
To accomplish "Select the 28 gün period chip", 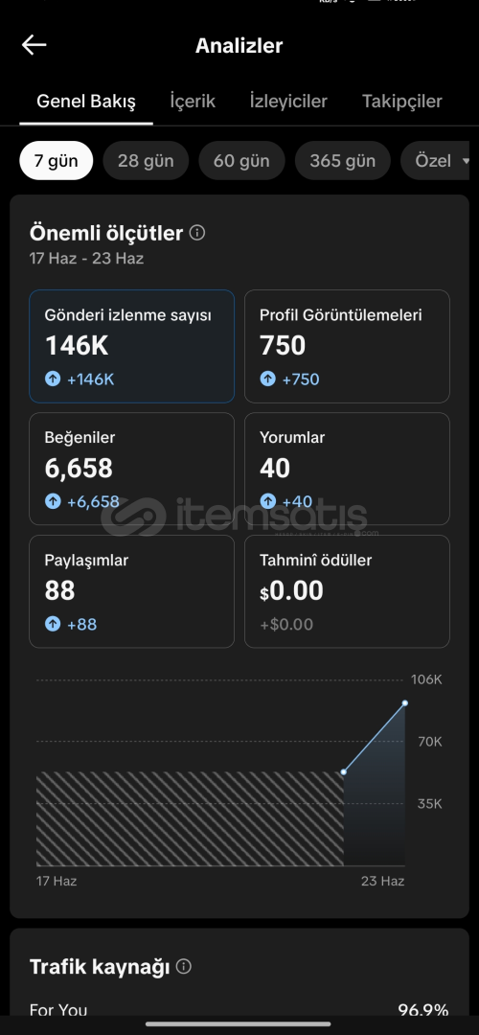I will click(146, 160).
